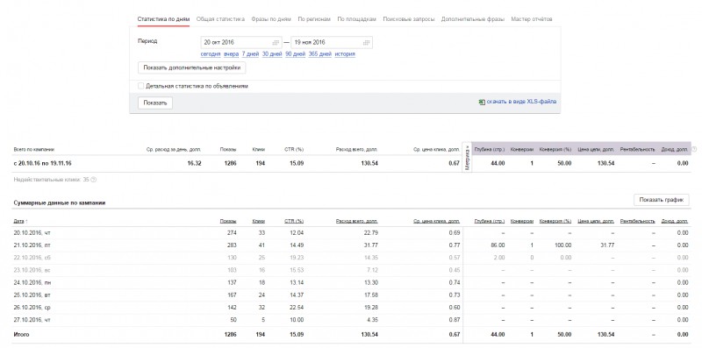Click the help icon beside Доход column

click(694, 149)
